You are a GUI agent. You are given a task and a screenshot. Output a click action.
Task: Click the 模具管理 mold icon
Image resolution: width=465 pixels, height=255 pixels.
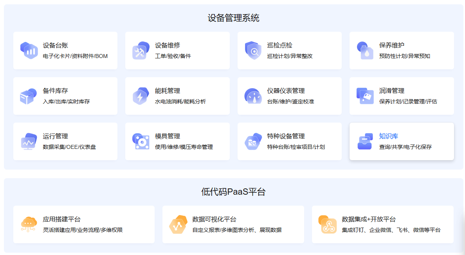(x=141, y=141)
